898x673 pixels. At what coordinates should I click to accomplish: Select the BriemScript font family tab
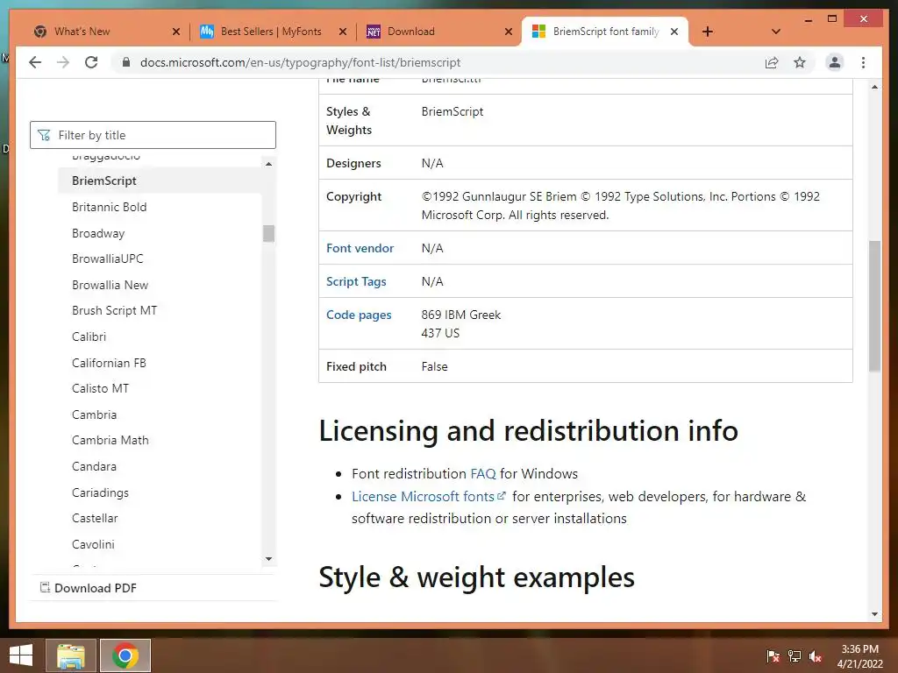(605, 32)
